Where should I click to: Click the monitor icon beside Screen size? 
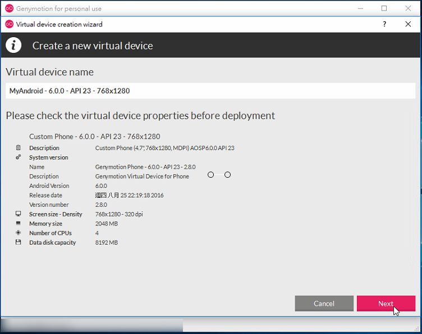tap(18, 214)
